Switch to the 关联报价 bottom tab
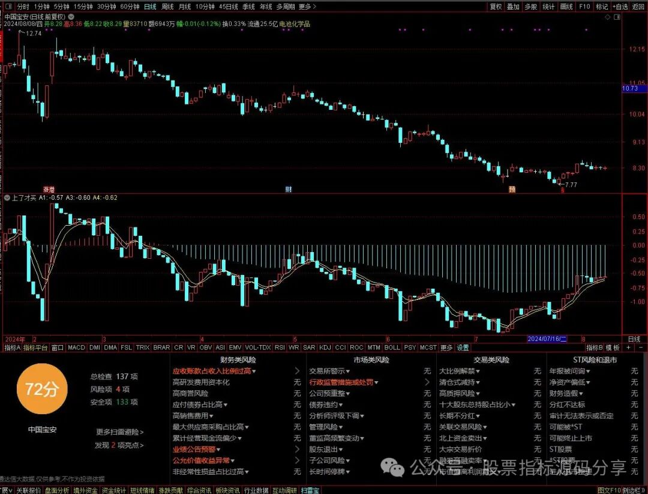This screenshot has height=494, width=648. coord(29,490)
